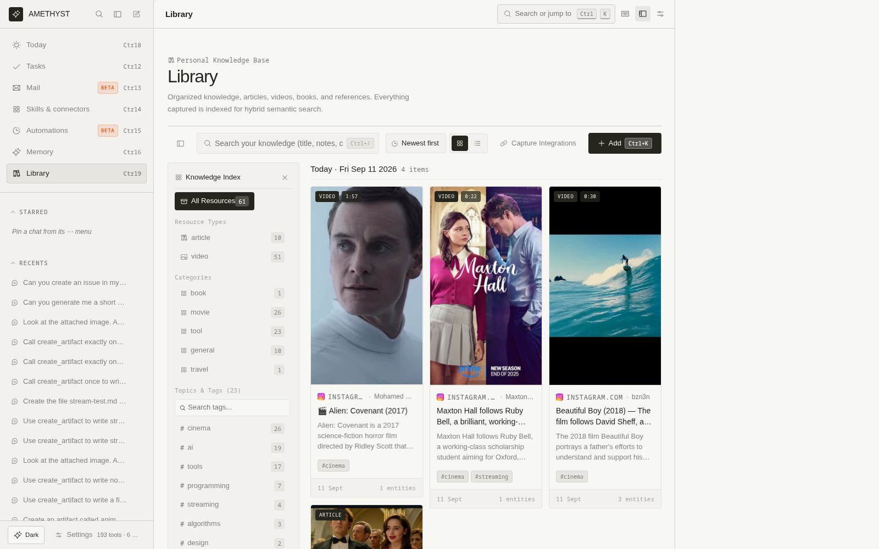The height and width of the screenshot is (549, 879).
Task: Select the programming tag filter
Action: (233, 486)
